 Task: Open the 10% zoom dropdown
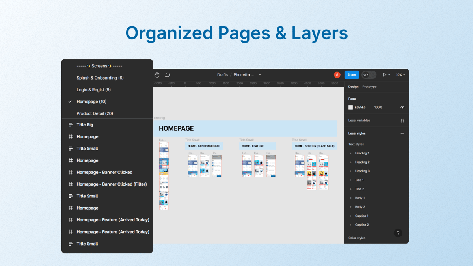pyautogui.click(x=400, y=74)
